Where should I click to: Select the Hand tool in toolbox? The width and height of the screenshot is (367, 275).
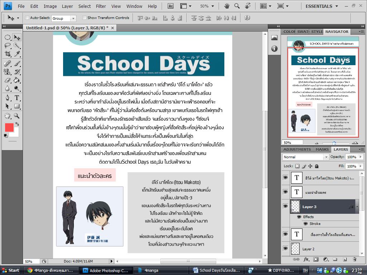click(8, 116)
